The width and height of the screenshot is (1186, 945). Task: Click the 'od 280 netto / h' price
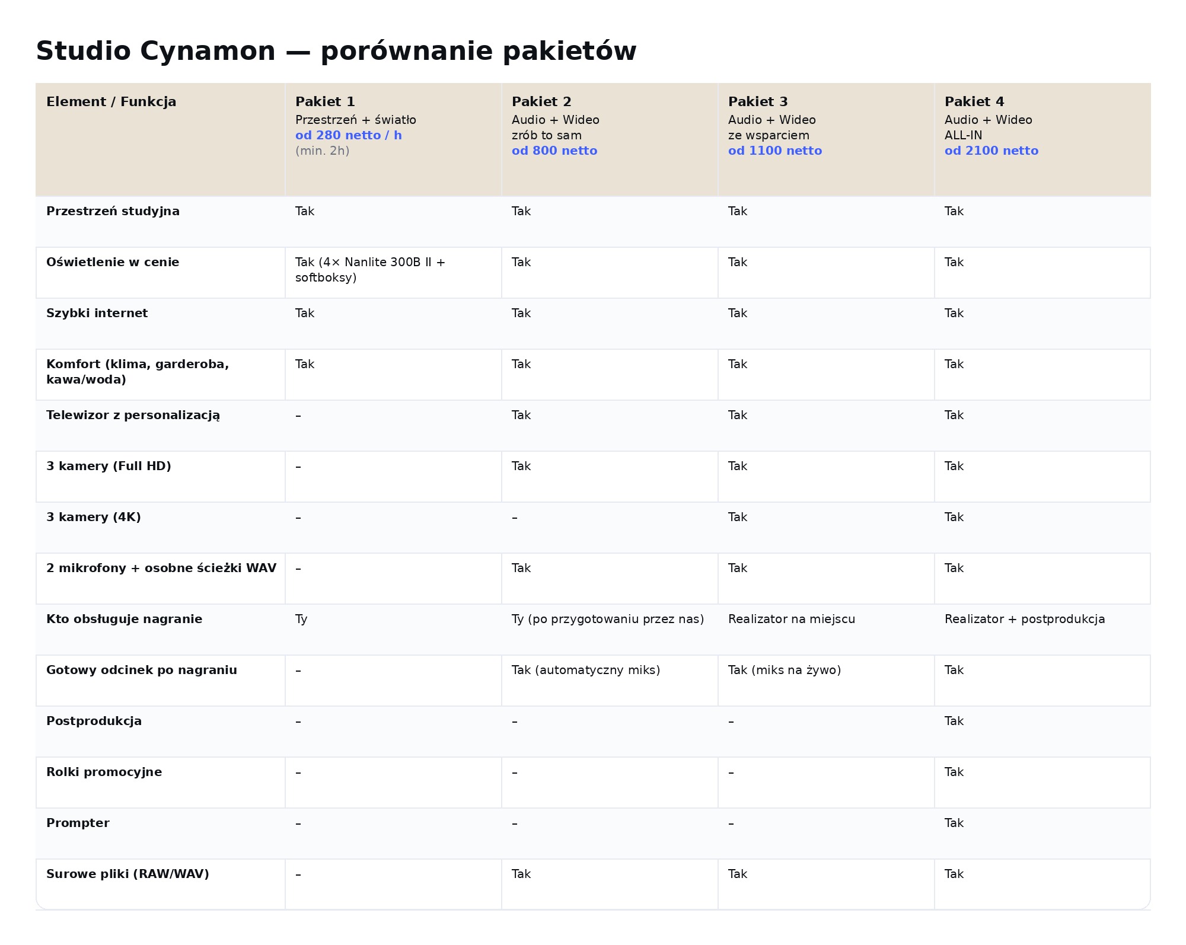348,136
